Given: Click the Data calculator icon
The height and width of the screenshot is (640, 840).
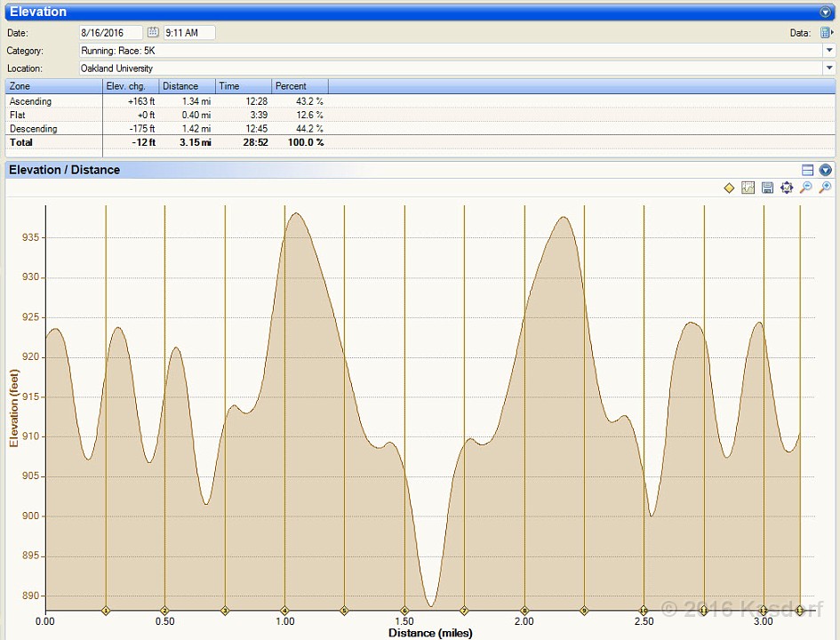Looking at the screenshot, I should pos(826,33).
